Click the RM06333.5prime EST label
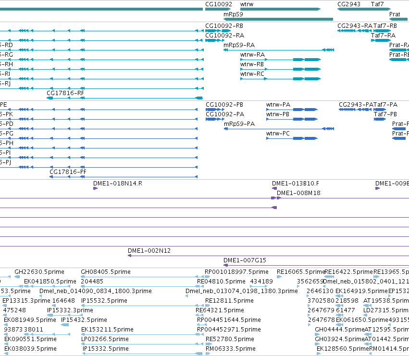The image size is (409, 356). click(231, 349)
